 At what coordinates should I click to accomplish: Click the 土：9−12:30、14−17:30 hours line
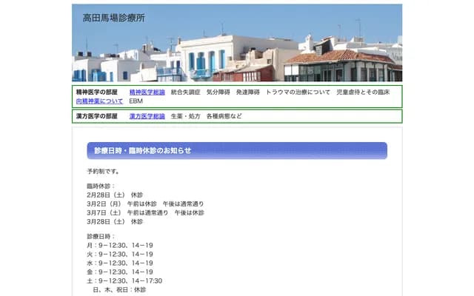[x=124, y=281]
